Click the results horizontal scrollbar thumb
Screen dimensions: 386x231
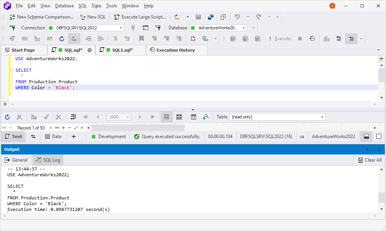[138, 128]
